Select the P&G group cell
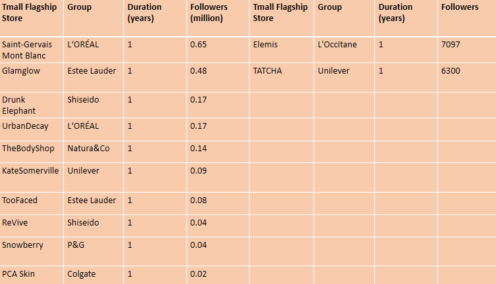This screenshot has height=284, width=496. point(94,252)
